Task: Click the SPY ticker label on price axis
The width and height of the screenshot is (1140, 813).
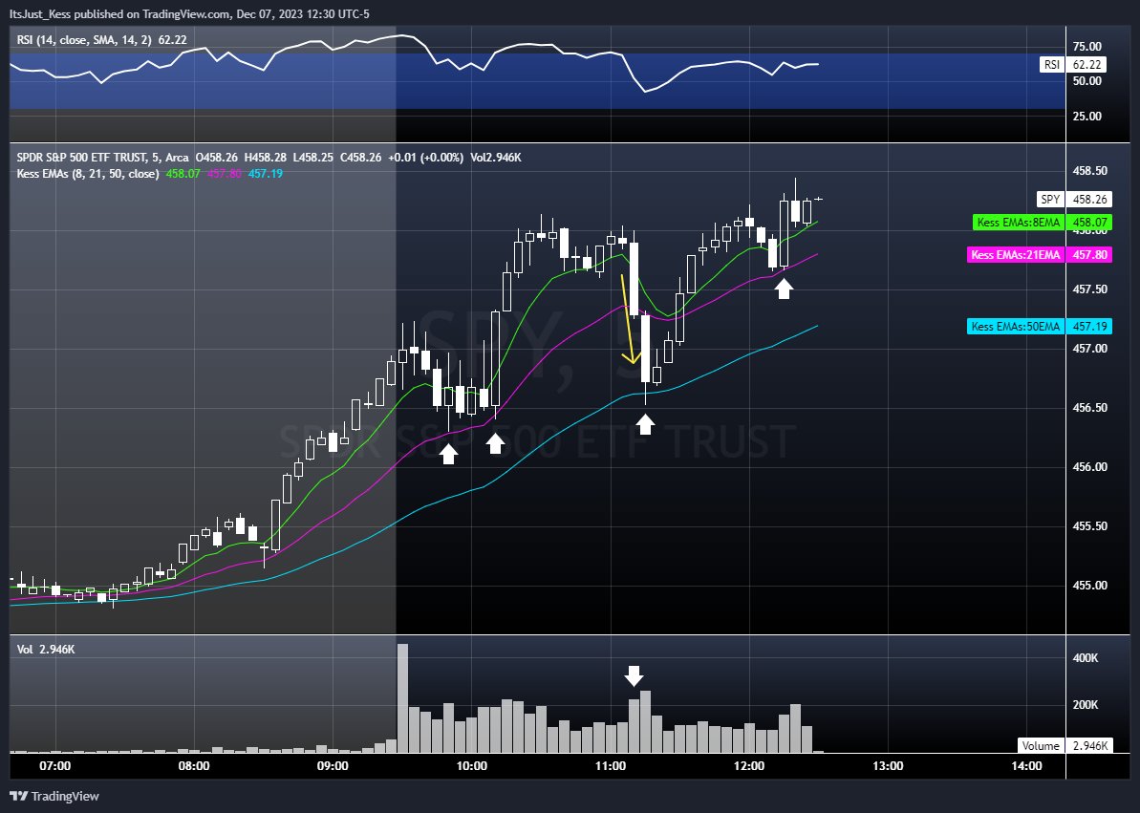Action: tap(1049, 199)
